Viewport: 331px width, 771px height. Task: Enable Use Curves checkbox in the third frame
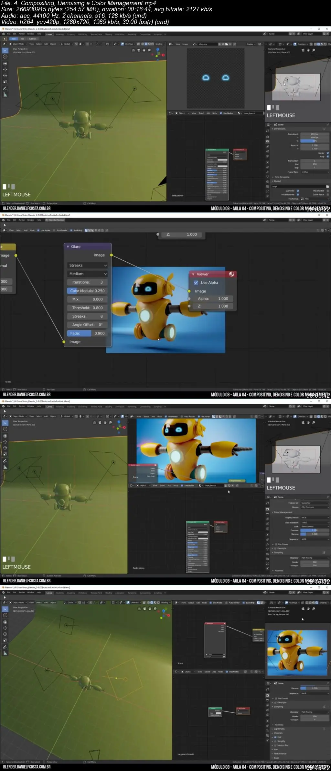tap(276, 544)
